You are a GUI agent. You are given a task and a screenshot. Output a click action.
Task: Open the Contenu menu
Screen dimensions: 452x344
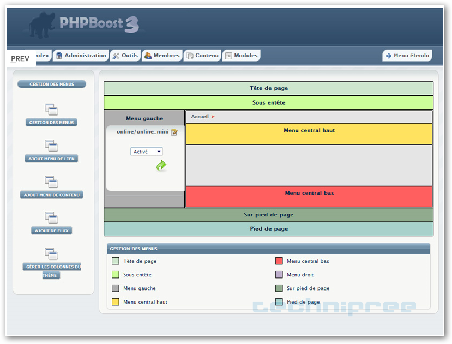(202, 56)
